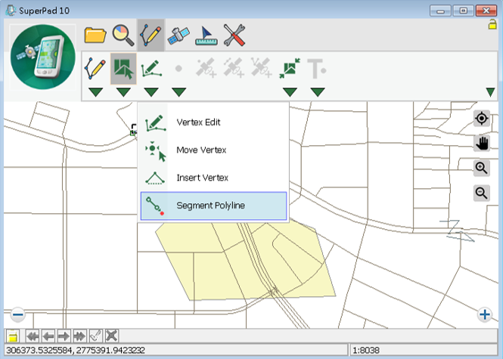
Task: Choose Segment Polyline from the menu
Action: pyautogui.click(x=213, y=206)
